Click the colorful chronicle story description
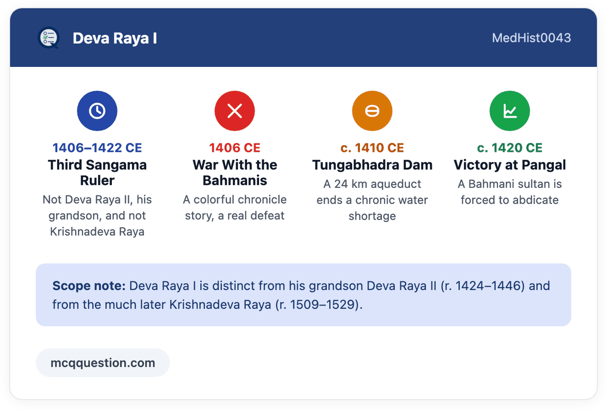This screenshot has width=607, height=411. tap(235, 207)
